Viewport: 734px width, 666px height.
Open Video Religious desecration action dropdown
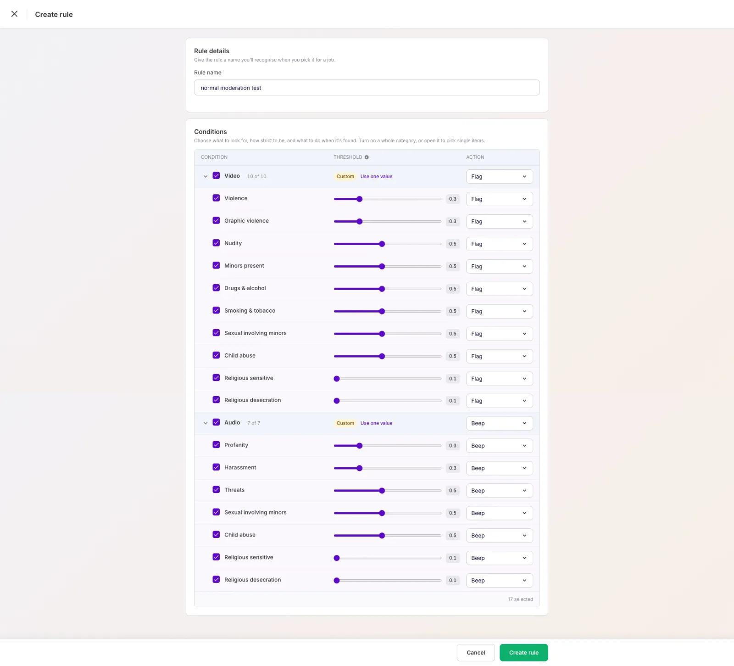point(499,401)
